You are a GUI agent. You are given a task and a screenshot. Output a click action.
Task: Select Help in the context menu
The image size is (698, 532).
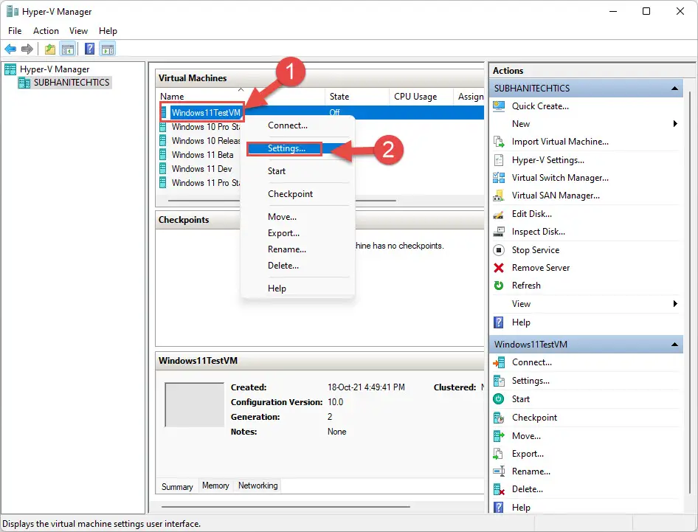[297, 289]
